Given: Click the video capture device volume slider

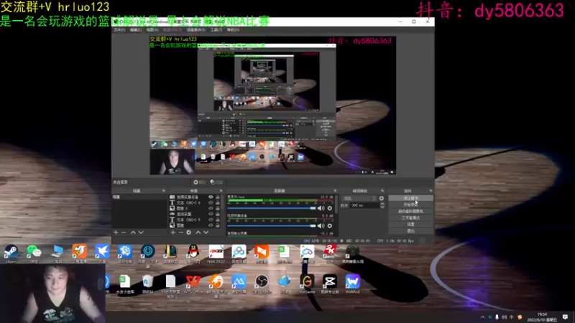Looking at the screenshot, I should [272, 225].
